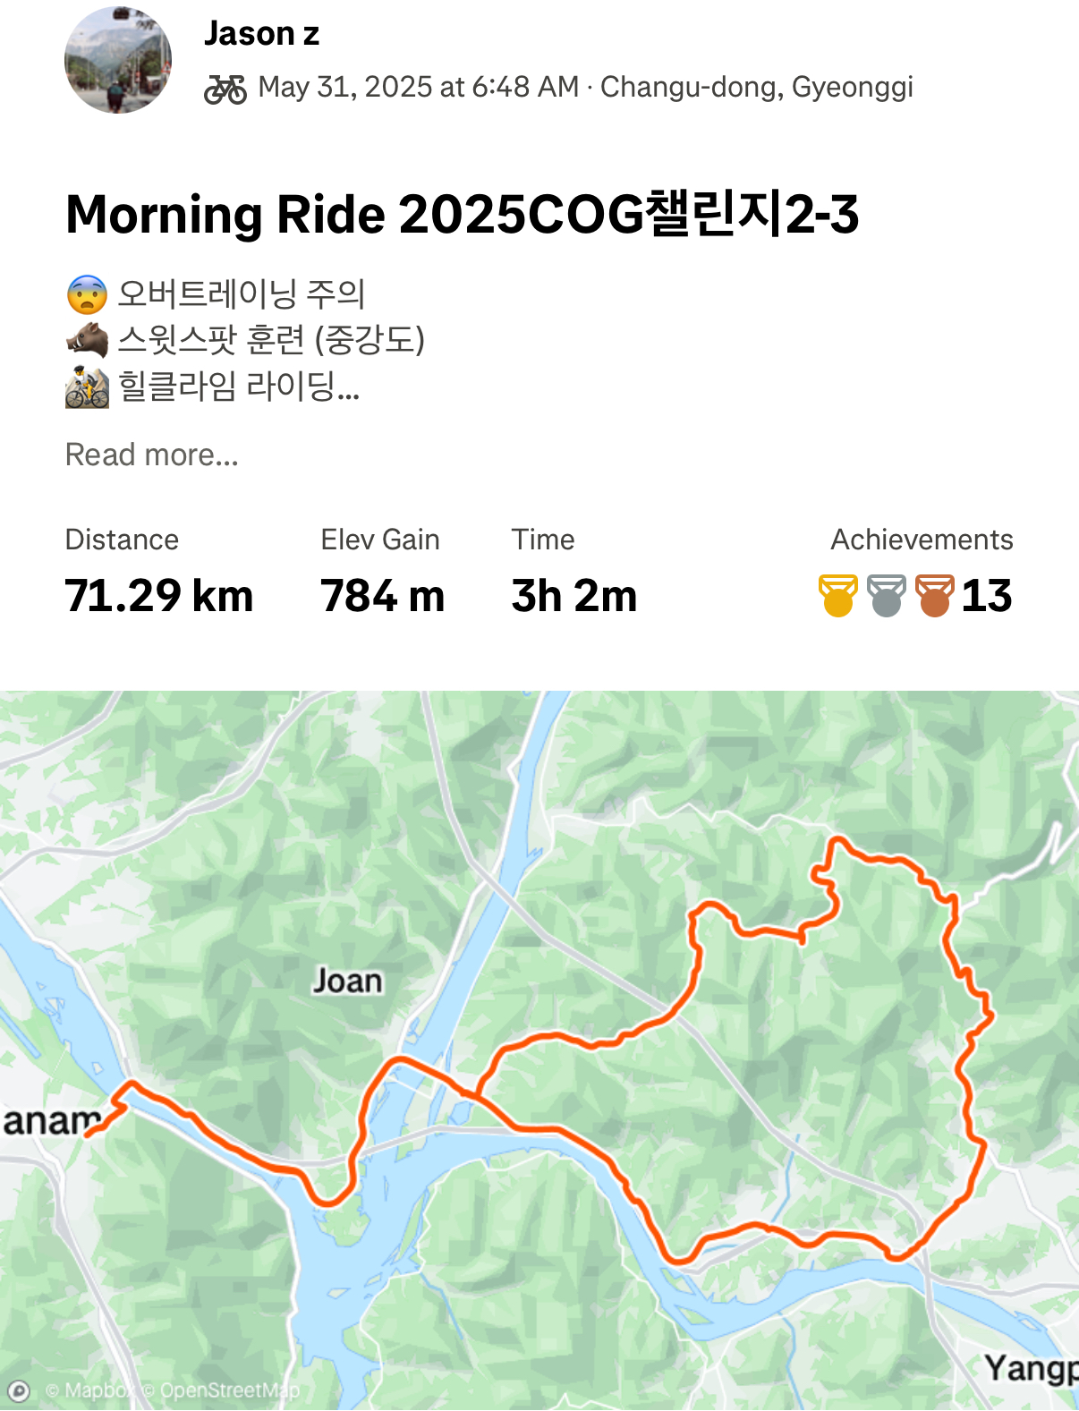Open the Morning Ride 2025COG activity title

pyautogui.click(x=462, y=214)
